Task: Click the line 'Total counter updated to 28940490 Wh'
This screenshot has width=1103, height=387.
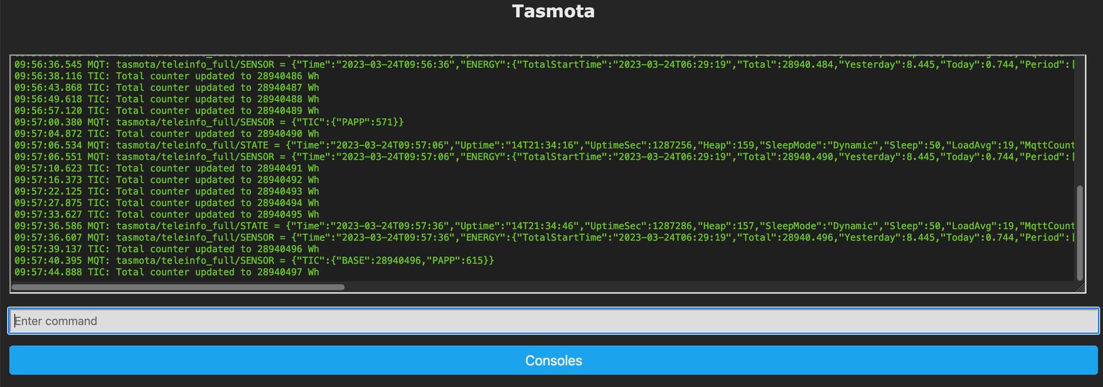Action: [167, 134]
